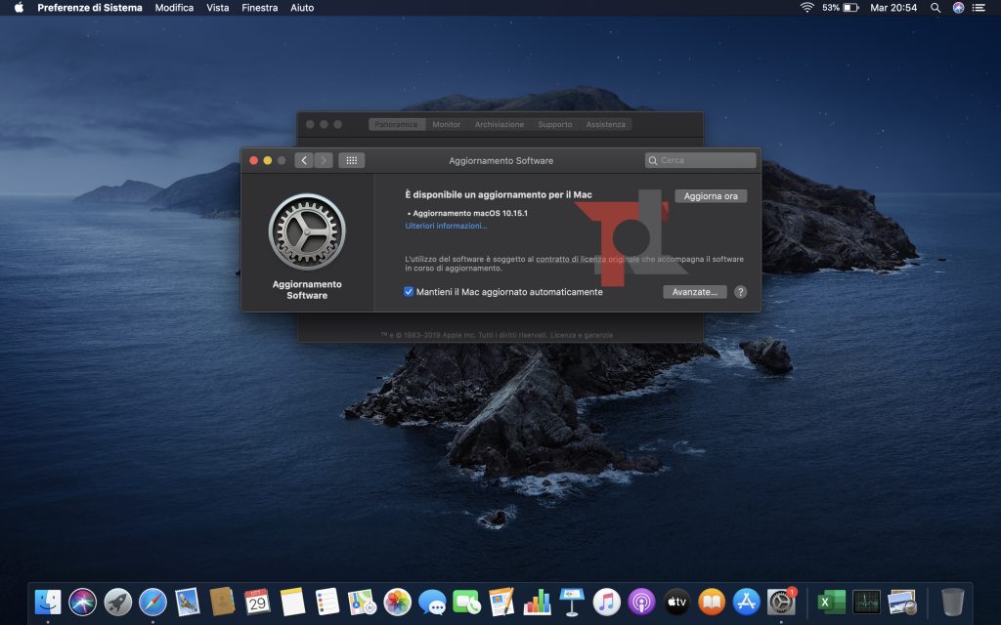Click the Cerca search field
The image size is (1001, 625).
tap(701, 160)
